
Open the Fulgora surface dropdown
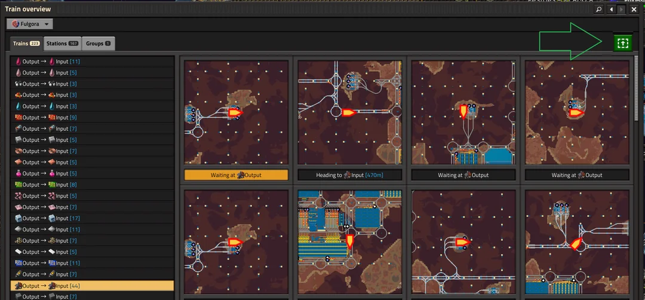coord(30,24)
